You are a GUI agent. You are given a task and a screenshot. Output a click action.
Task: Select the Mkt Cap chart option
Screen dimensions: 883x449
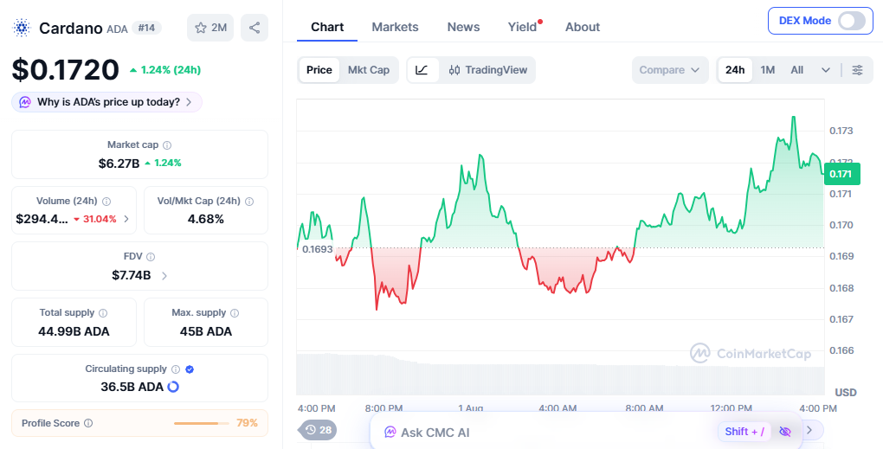coord(368,70)
